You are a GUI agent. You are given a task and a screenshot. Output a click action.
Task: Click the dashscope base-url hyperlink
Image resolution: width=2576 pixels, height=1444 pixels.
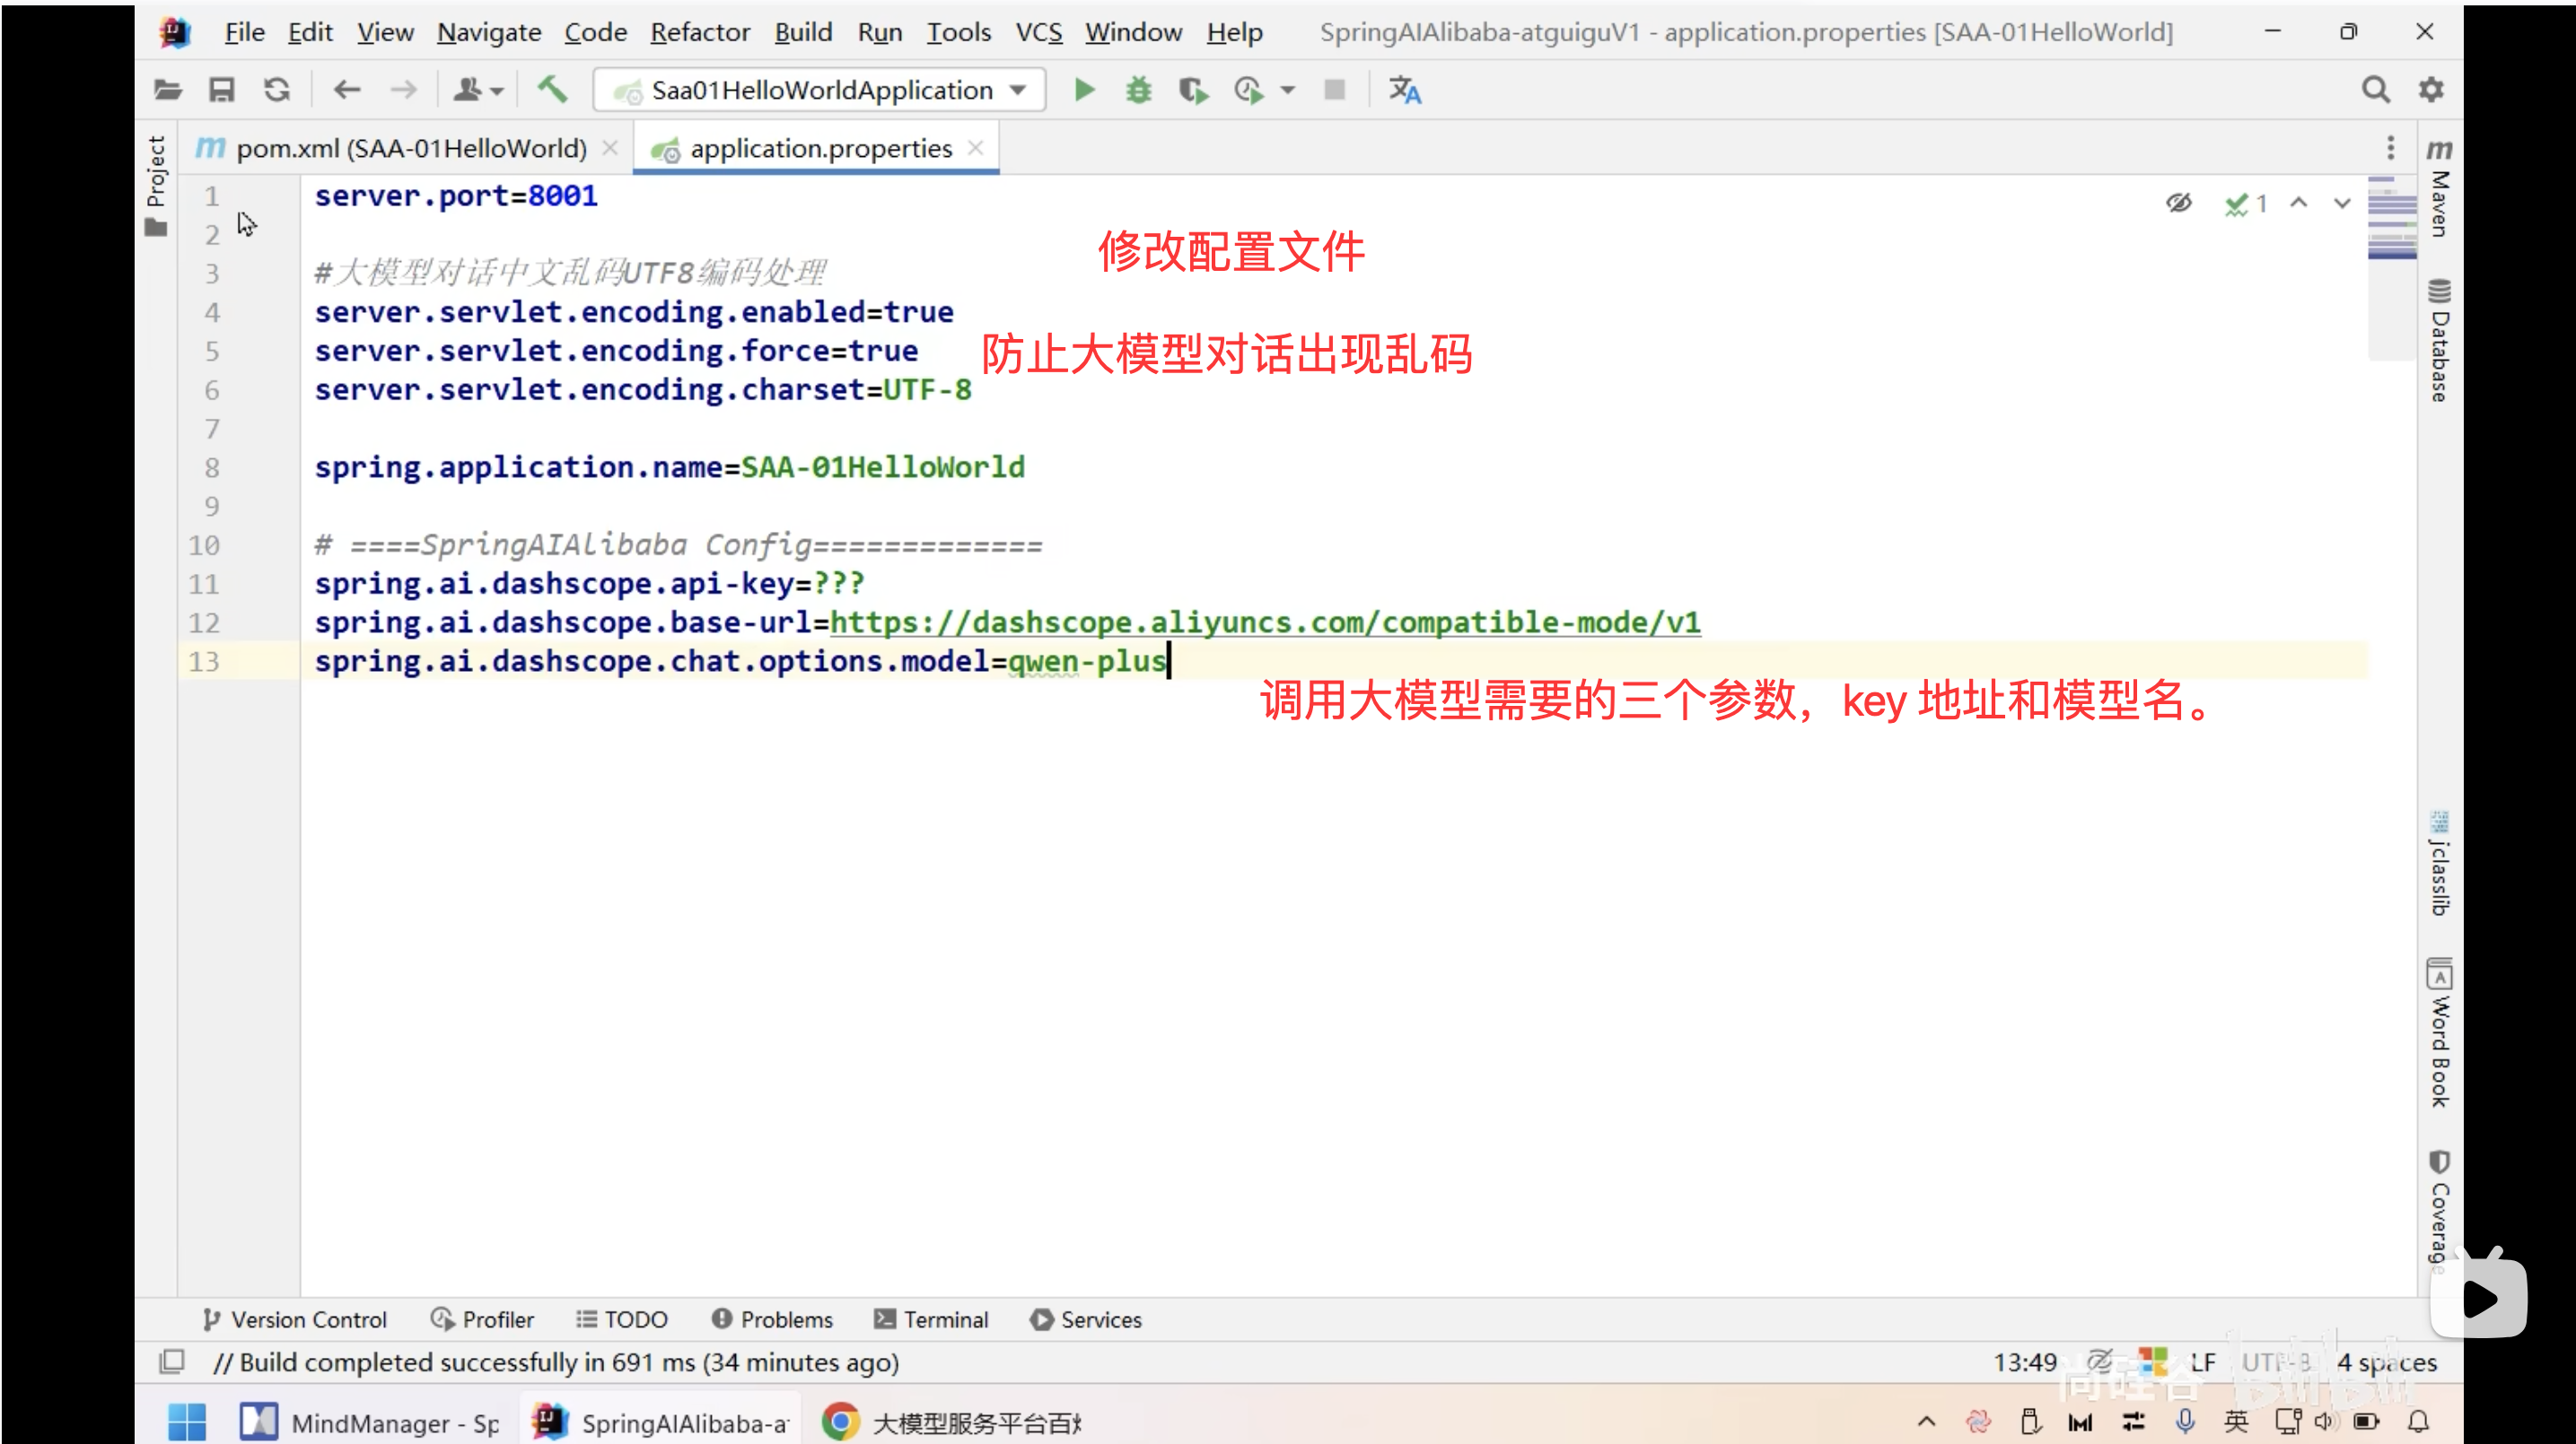click(1264, 622)
